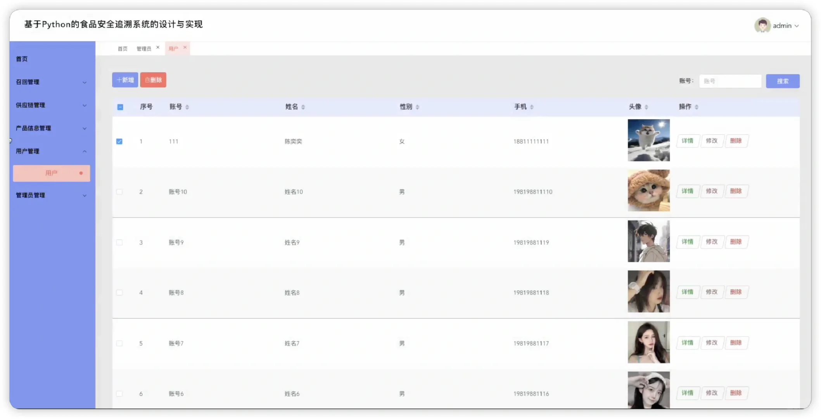Focus the 账号 search input field
This screenshot has width=821, height=419.
(730, 81)
